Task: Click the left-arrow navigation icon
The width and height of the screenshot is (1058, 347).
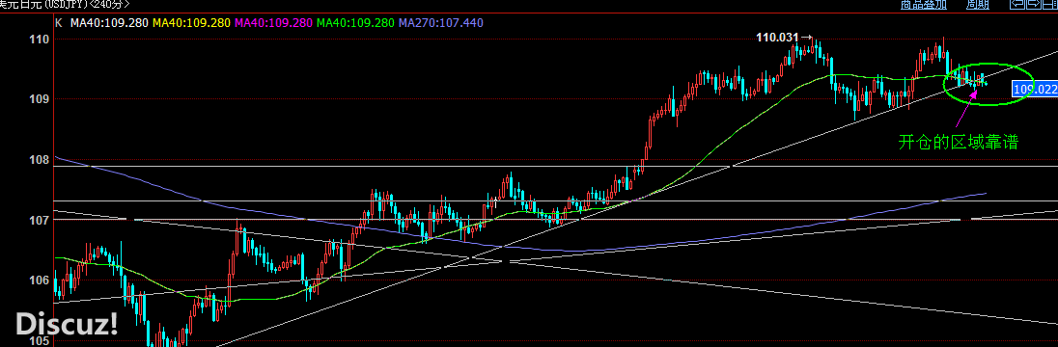Action: (x=1017, y=4)
